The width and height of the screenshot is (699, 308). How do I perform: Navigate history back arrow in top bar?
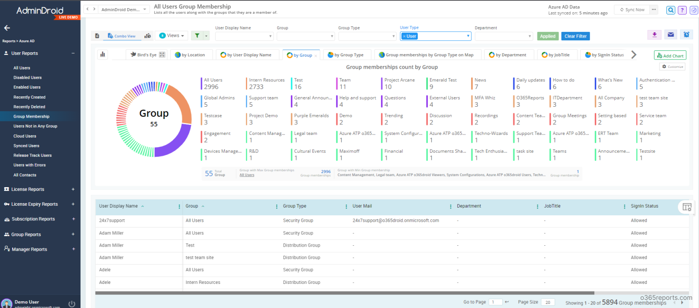[88, 9]
